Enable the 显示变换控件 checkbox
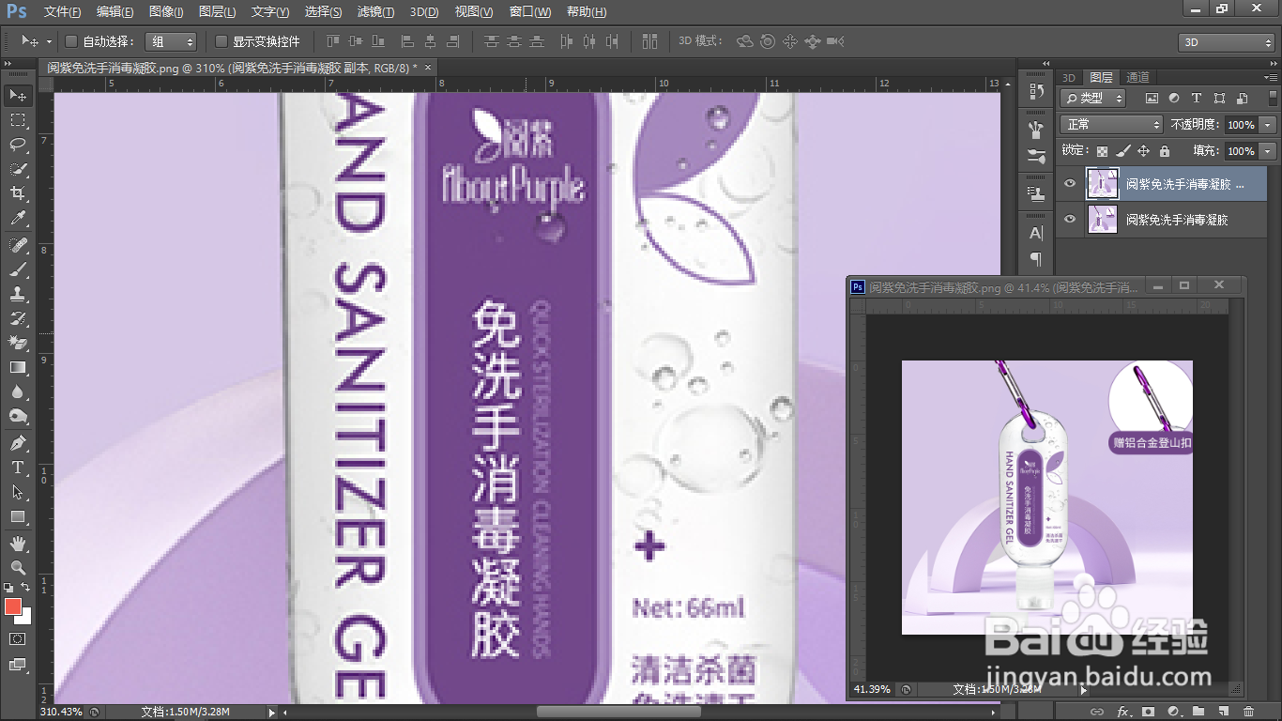Screen dimensions: 1282x721 pyautogui.click(x=221, y=41)
